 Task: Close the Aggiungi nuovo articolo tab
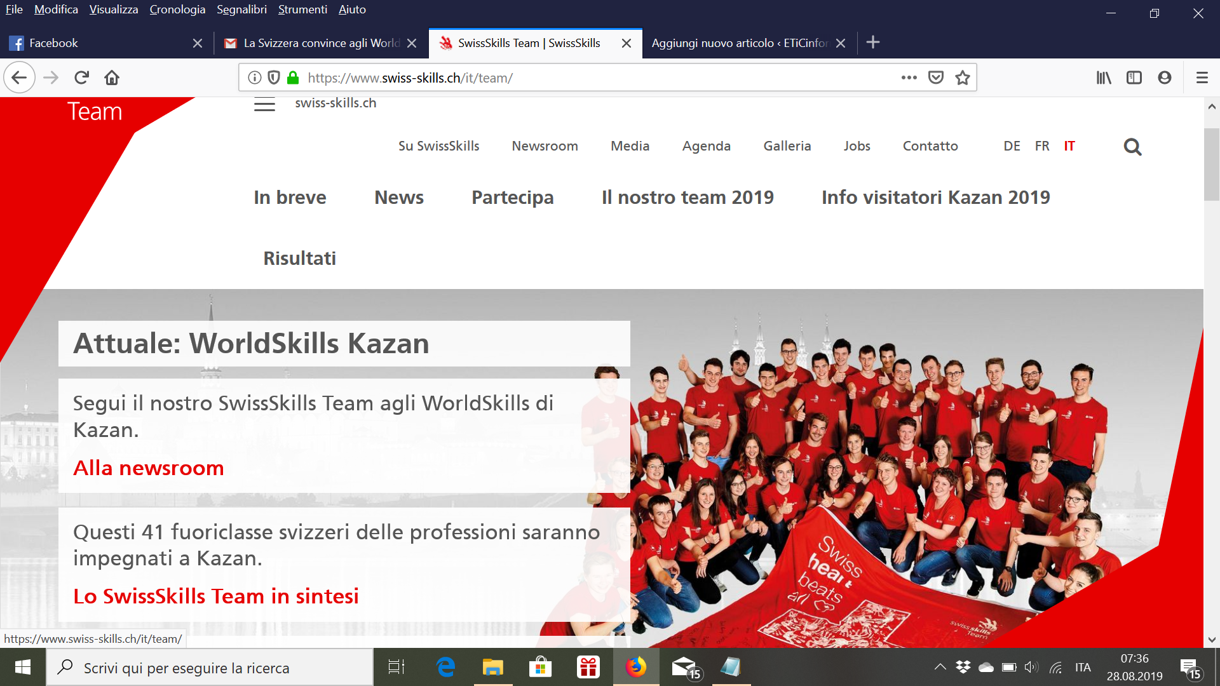841,43
